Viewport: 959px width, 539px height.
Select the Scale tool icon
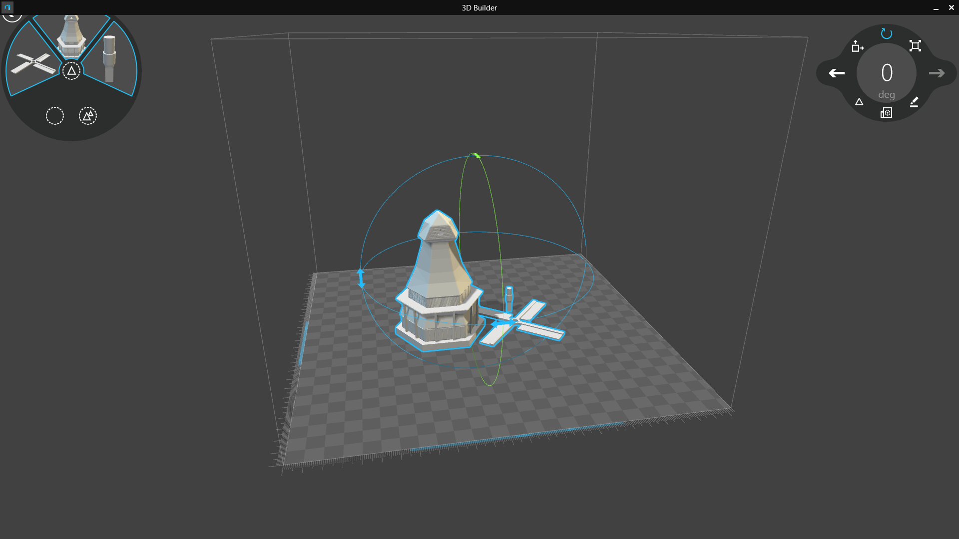pos(915,46)
